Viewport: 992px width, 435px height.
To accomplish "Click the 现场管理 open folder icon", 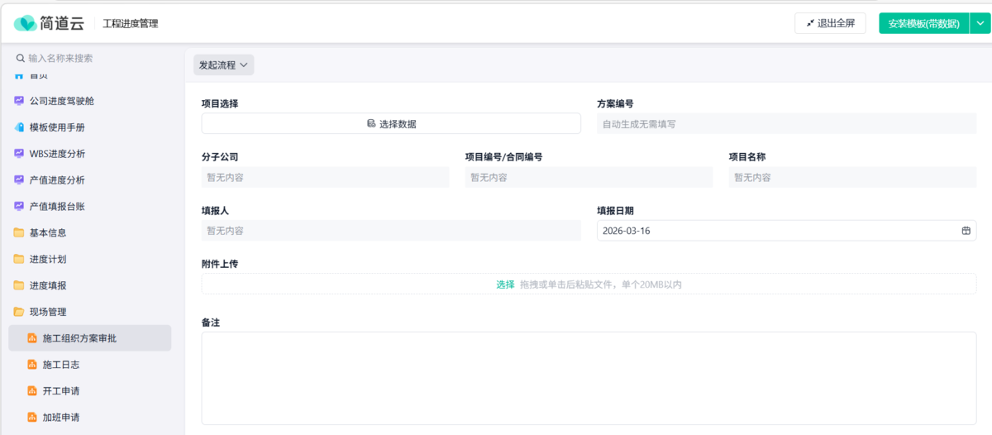I will click(x=19, y=313).
